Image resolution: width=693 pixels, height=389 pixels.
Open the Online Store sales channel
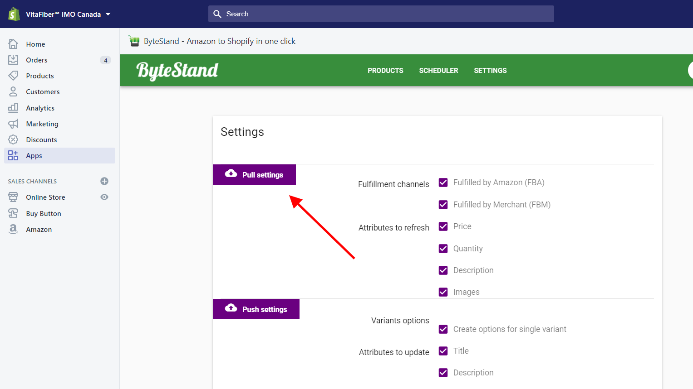tap(45, 197)
